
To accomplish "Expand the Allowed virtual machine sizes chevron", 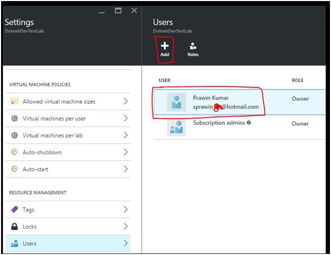I will (125, 102).
